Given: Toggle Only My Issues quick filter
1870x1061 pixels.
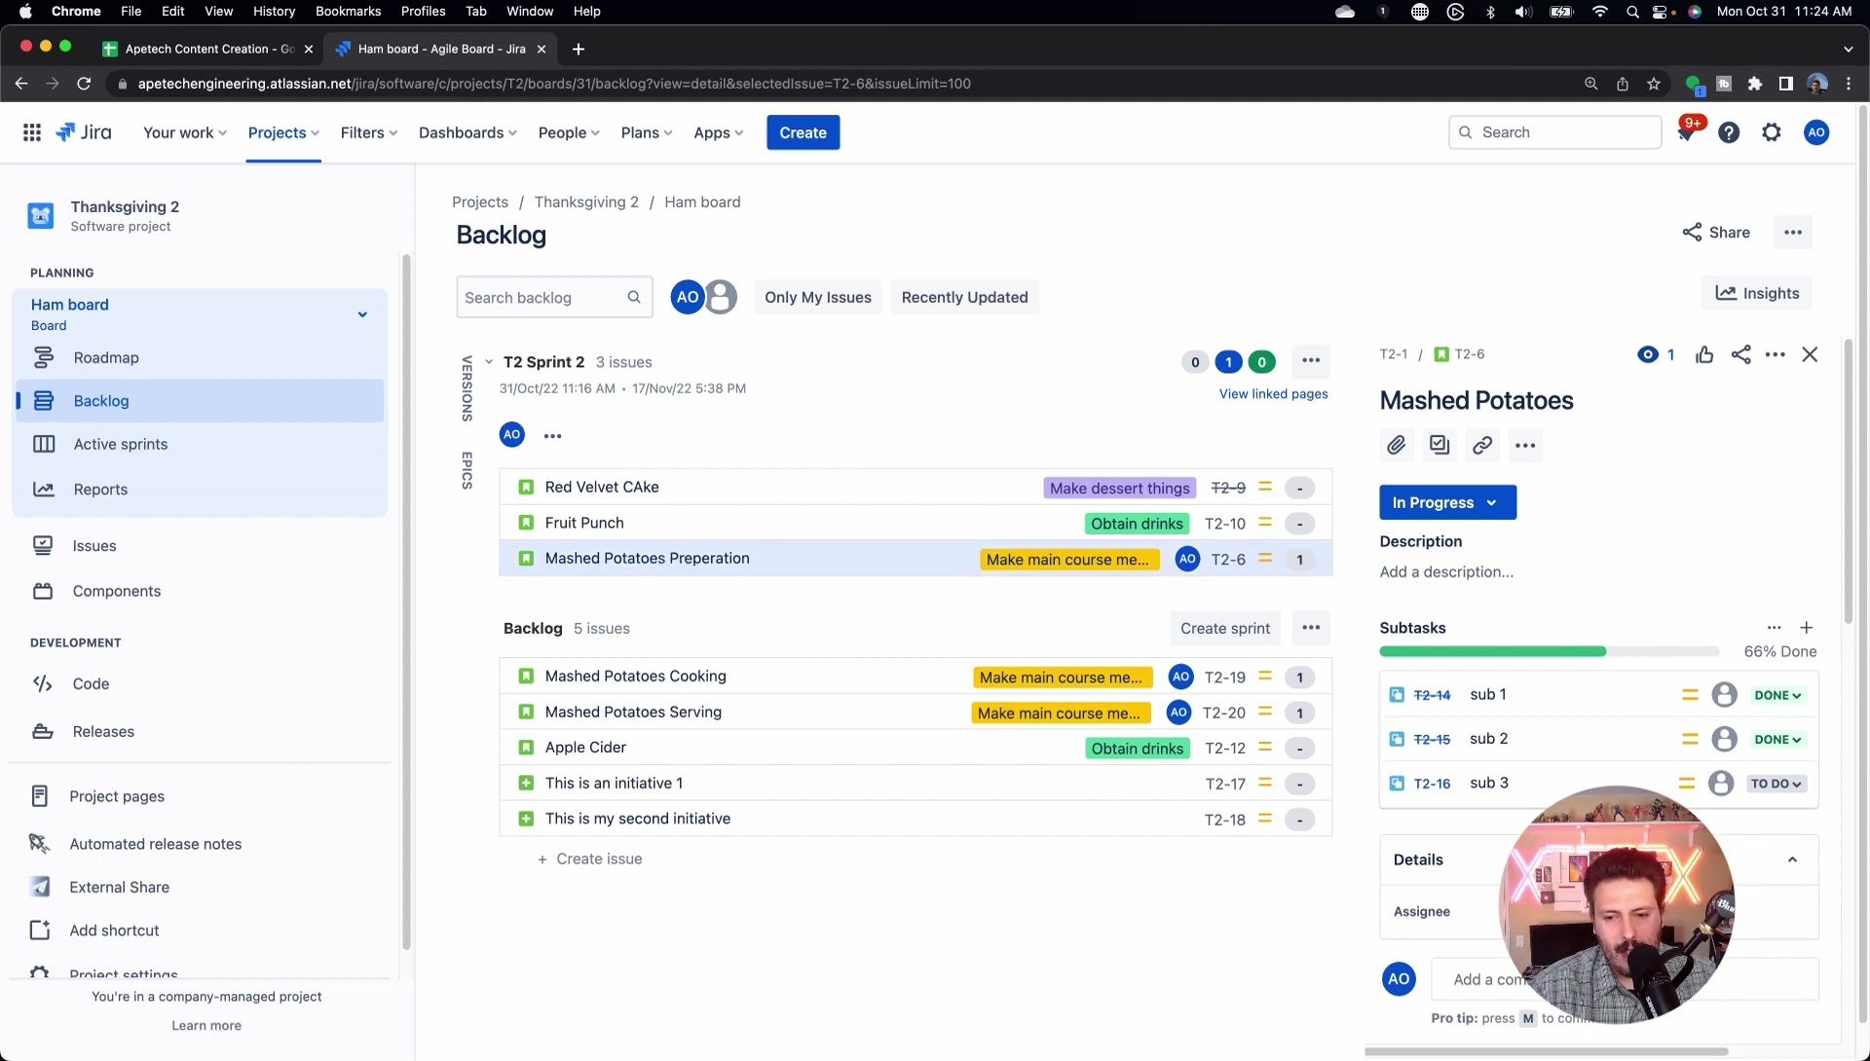Looking at the screenshot, I should click(x=818, y=298).
